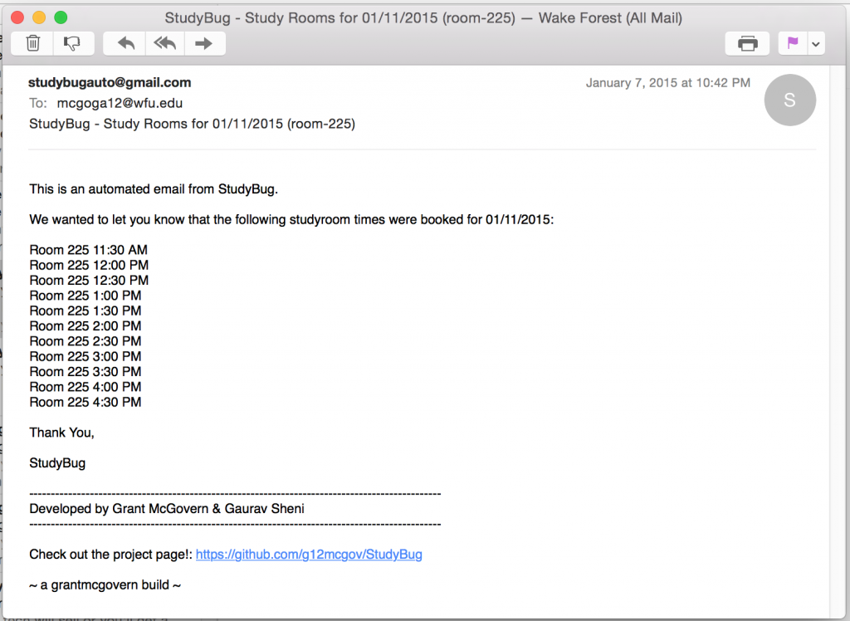
Task: Forward the email with right arrow
Action: coord(205,43)
